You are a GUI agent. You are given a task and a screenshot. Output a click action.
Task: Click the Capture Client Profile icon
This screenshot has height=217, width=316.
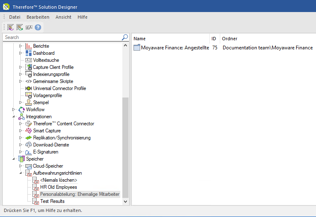29,67
